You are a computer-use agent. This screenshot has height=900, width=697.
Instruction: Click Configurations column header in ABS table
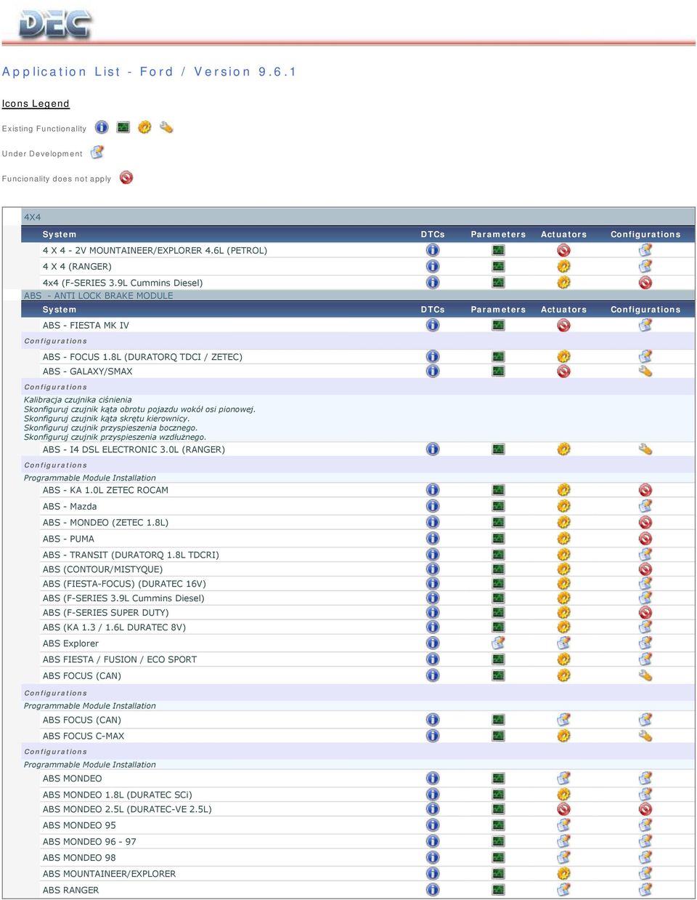(645, 310)
